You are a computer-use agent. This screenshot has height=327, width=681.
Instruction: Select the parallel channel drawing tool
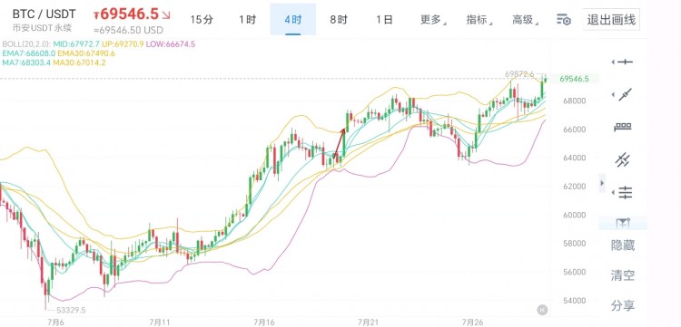pos(623,159)
